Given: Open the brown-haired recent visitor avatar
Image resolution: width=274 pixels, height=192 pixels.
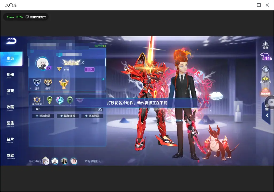Looking at the screenshot, I should point(74,161).
